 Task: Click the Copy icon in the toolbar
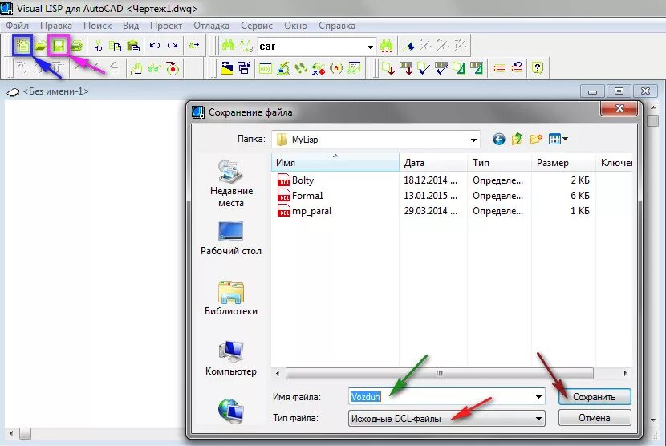coord(116,46)
